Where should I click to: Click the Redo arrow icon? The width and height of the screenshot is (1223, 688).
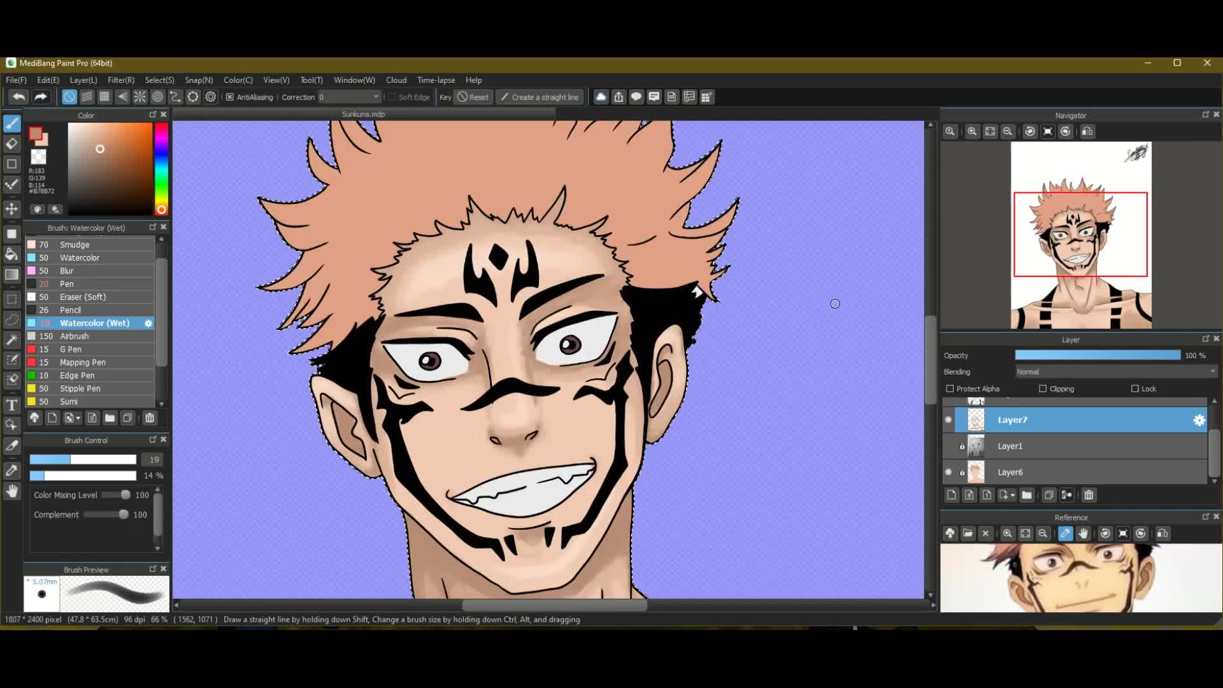click(x=41, y=97)
